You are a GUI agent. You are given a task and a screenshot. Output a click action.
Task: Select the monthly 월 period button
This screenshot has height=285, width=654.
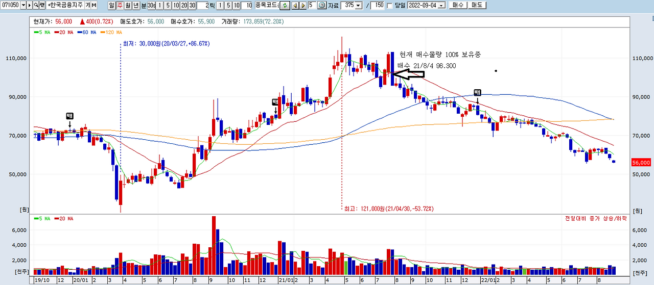tap(128, 5)
